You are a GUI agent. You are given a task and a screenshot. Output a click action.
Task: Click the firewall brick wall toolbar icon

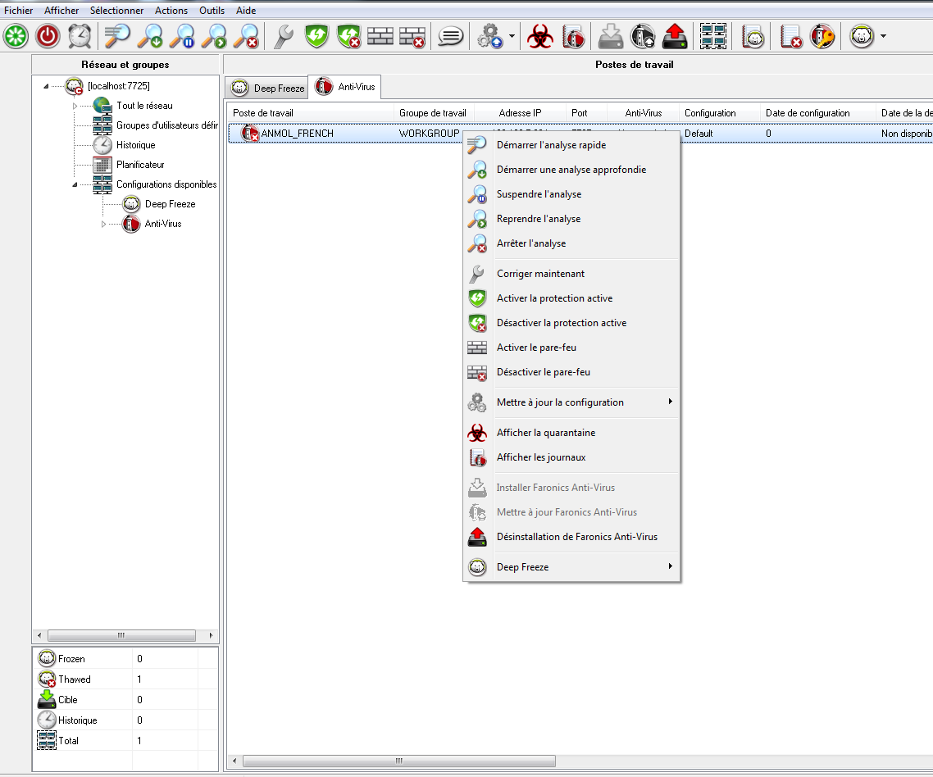(380, 36)
